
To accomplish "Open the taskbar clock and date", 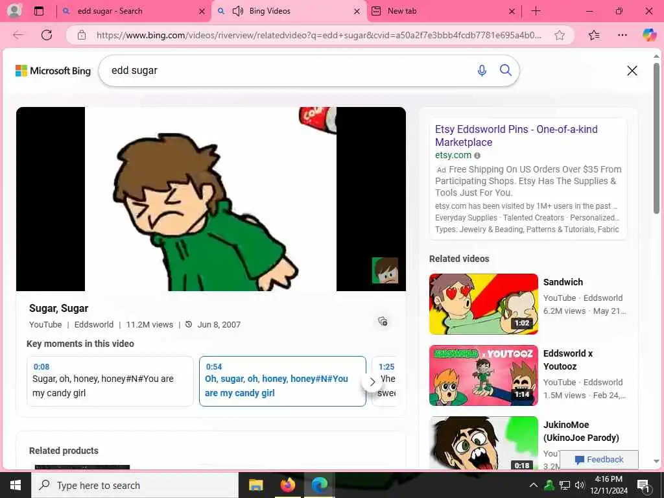I will point(608,485).
